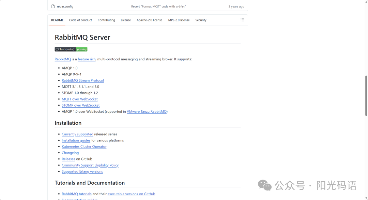The width and height of the screenshot is (368, 200).
Task: Open the Releases link
Action: click(68, 159)
